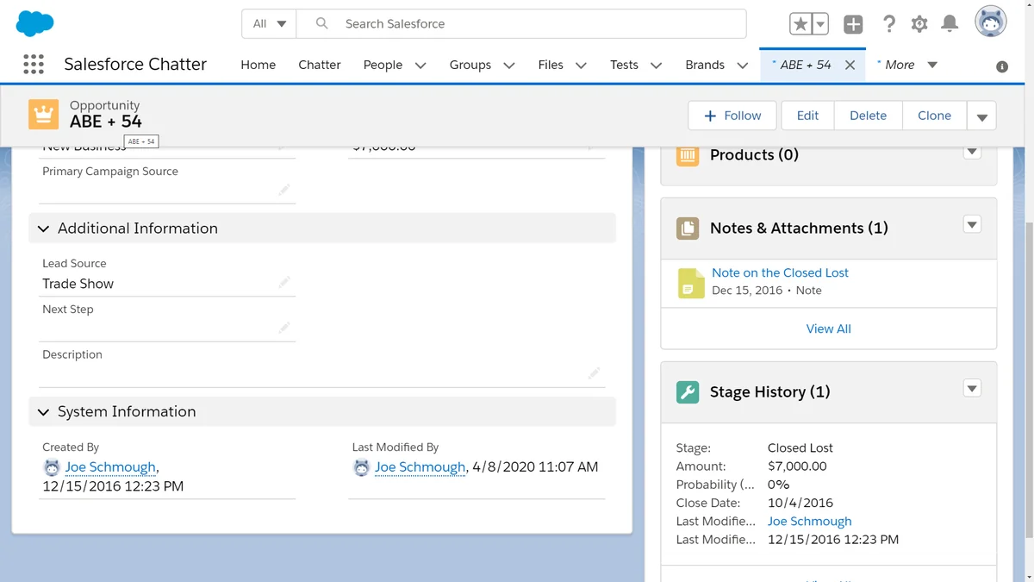This screenshot has width=1034, height=582.
Task: Click the Last Modified By avatar icon
Action: (361, 467)
